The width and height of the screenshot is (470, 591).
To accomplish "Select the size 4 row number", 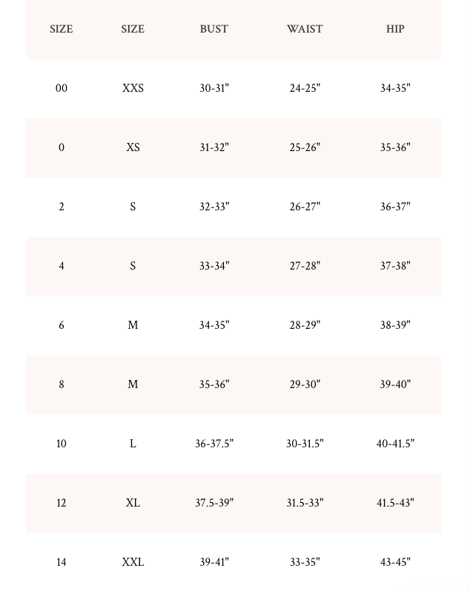I will click(x=62, y=266).
